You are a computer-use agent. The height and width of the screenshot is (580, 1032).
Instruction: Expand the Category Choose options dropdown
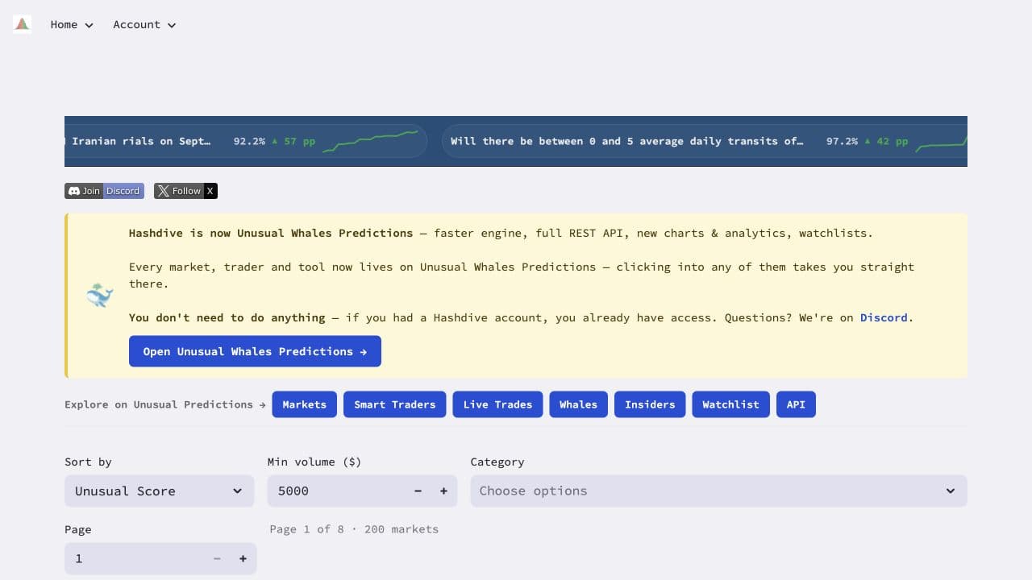[x=718, y=491]
